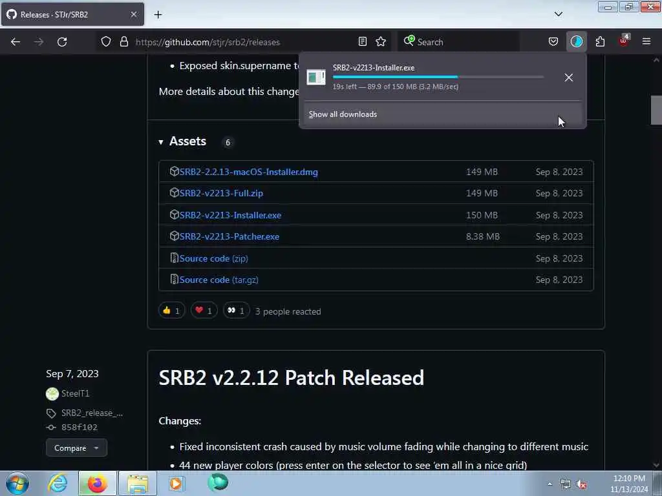
Task: Open the extensions puzzle icon
Action: coord(600,42)
